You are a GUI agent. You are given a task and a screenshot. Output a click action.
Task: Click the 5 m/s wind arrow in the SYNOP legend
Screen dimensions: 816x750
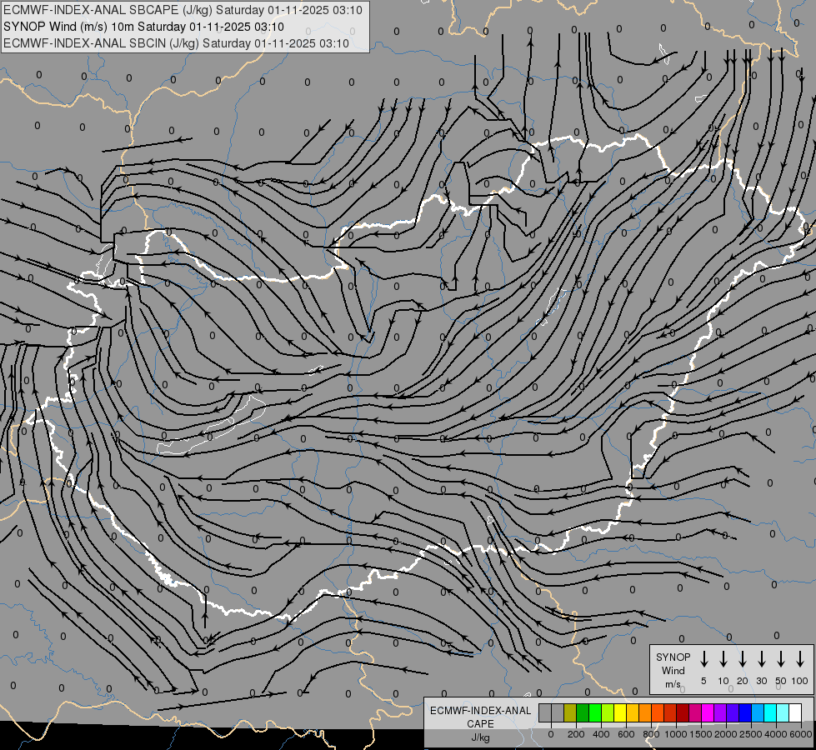click(x=703, y=658)
